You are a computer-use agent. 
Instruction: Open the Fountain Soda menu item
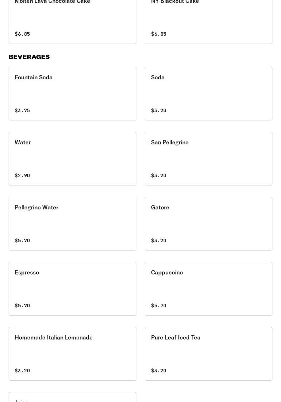[72, 93]
